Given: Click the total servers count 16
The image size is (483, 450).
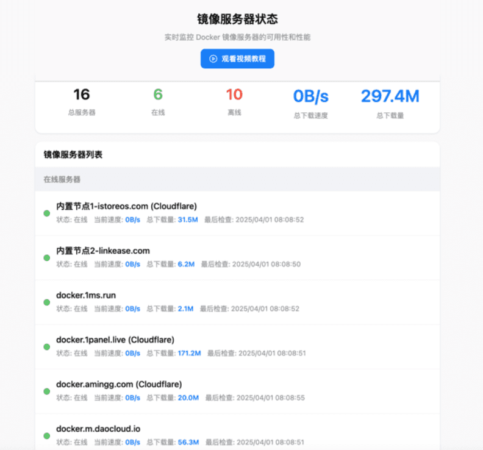Looking at the screenshot, I should [x=81, y=95].
